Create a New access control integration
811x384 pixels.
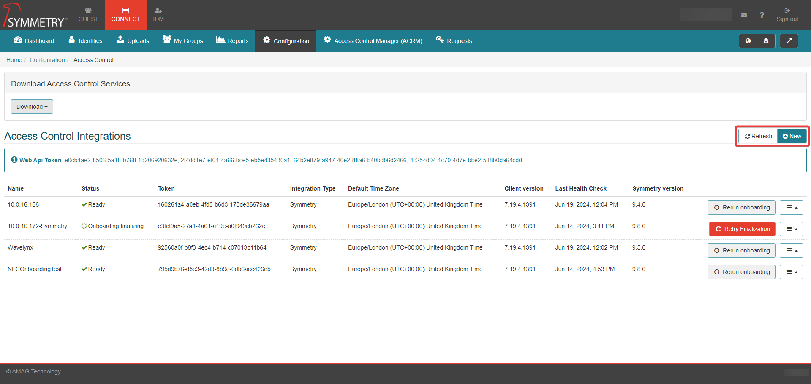tap(792, 136)
